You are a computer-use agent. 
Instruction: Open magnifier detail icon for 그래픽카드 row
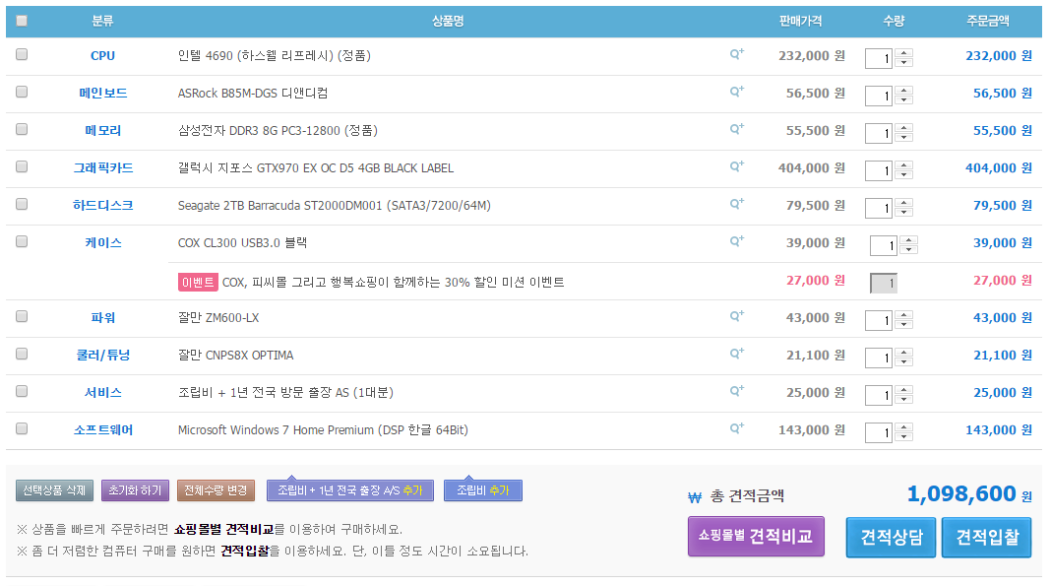(x=737, y=166)
